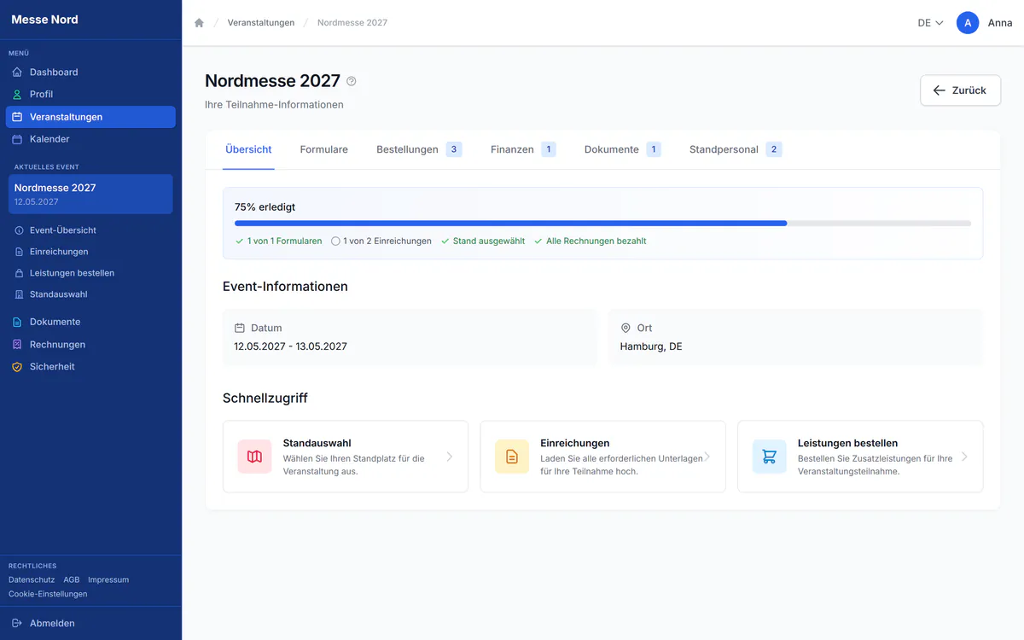
Task: Click the Event-Übersicht info icon
Action: (20, 230)
